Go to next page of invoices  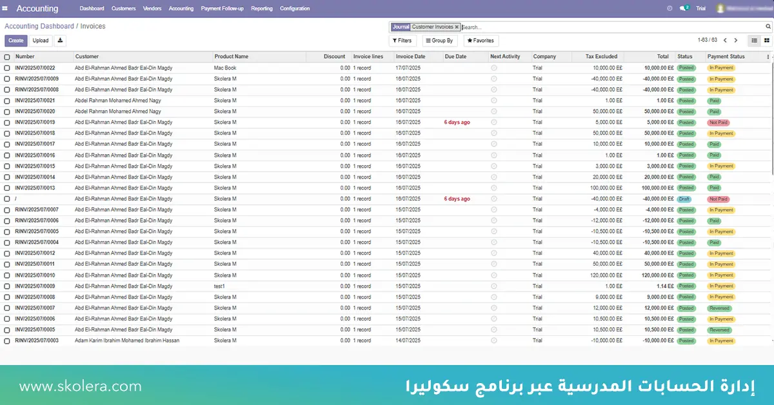736,41
